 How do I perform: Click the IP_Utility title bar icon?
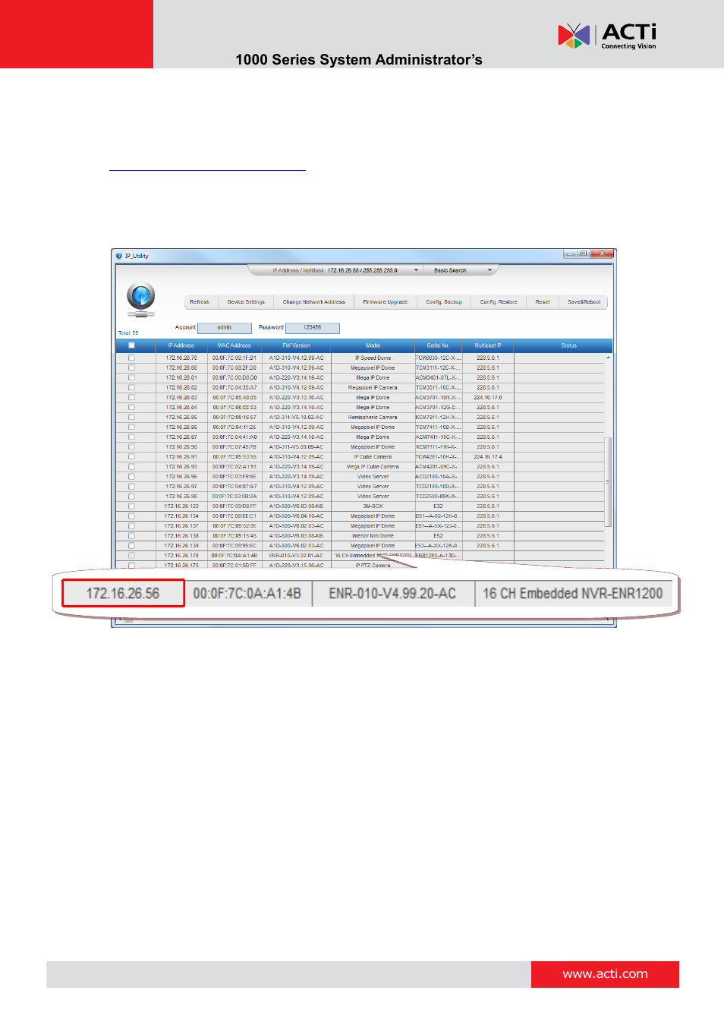point(119,256)
